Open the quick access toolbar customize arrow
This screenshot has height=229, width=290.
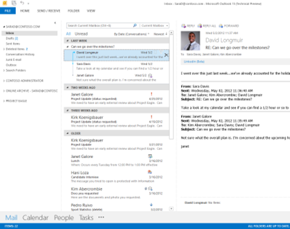[x=28, y=4]
